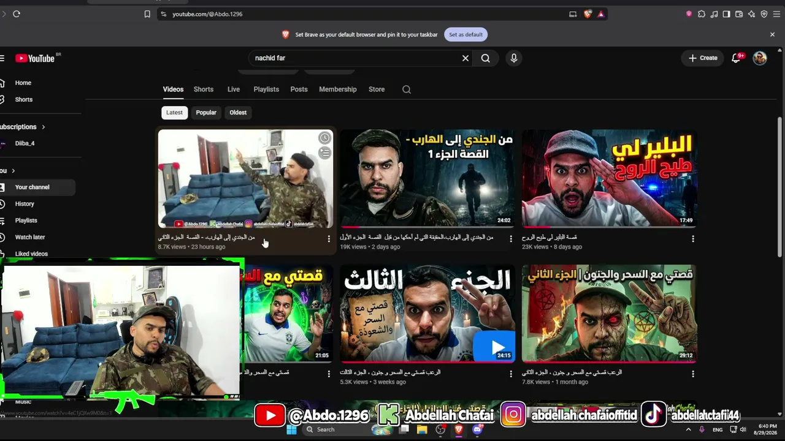Open the channel's Playlists tab

click(x=266, y=89)
